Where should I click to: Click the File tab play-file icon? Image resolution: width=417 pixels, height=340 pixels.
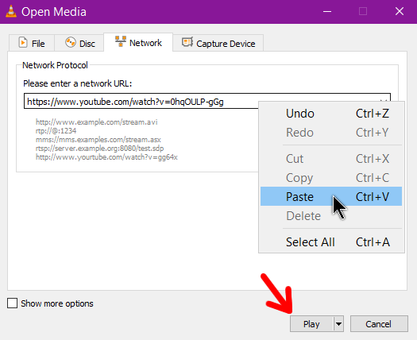pos(23,43)
